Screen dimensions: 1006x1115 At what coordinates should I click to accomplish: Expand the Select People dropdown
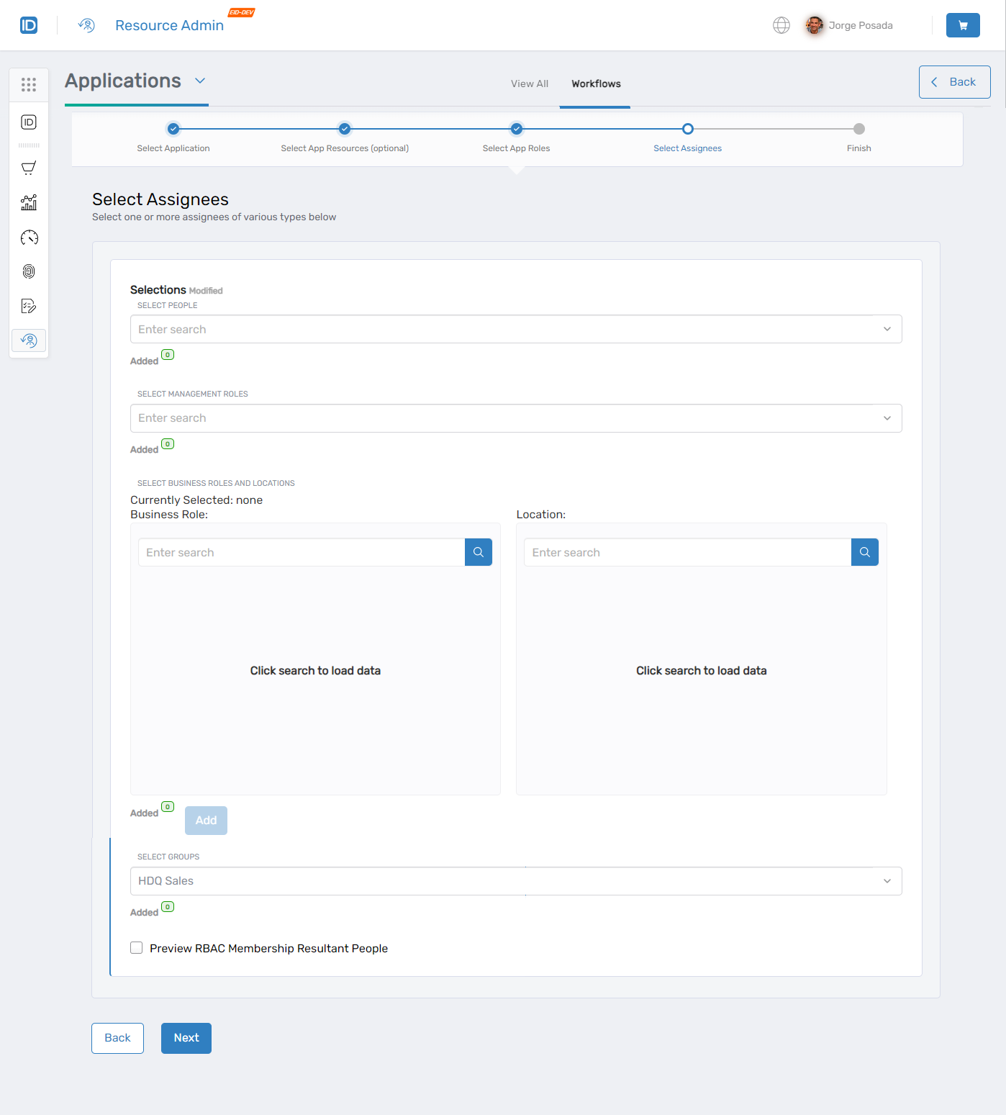(x=887, y=329)
